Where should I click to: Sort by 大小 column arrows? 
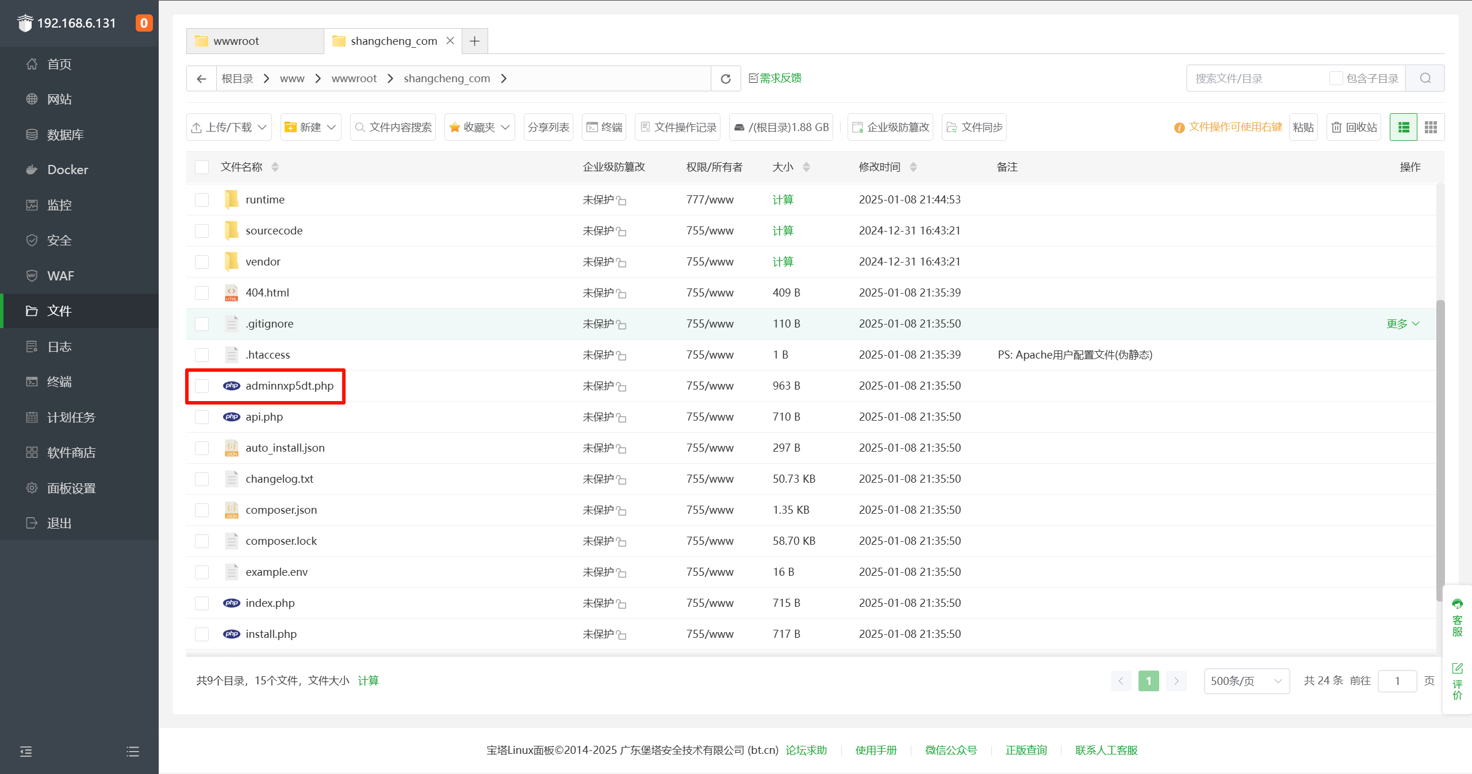(x=806, y=167)
